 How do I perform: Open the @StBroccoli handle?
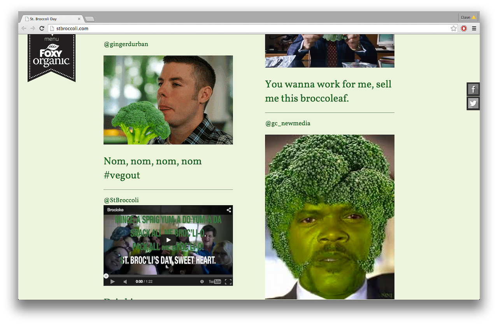pyautogui.click(x=121, y=200)
